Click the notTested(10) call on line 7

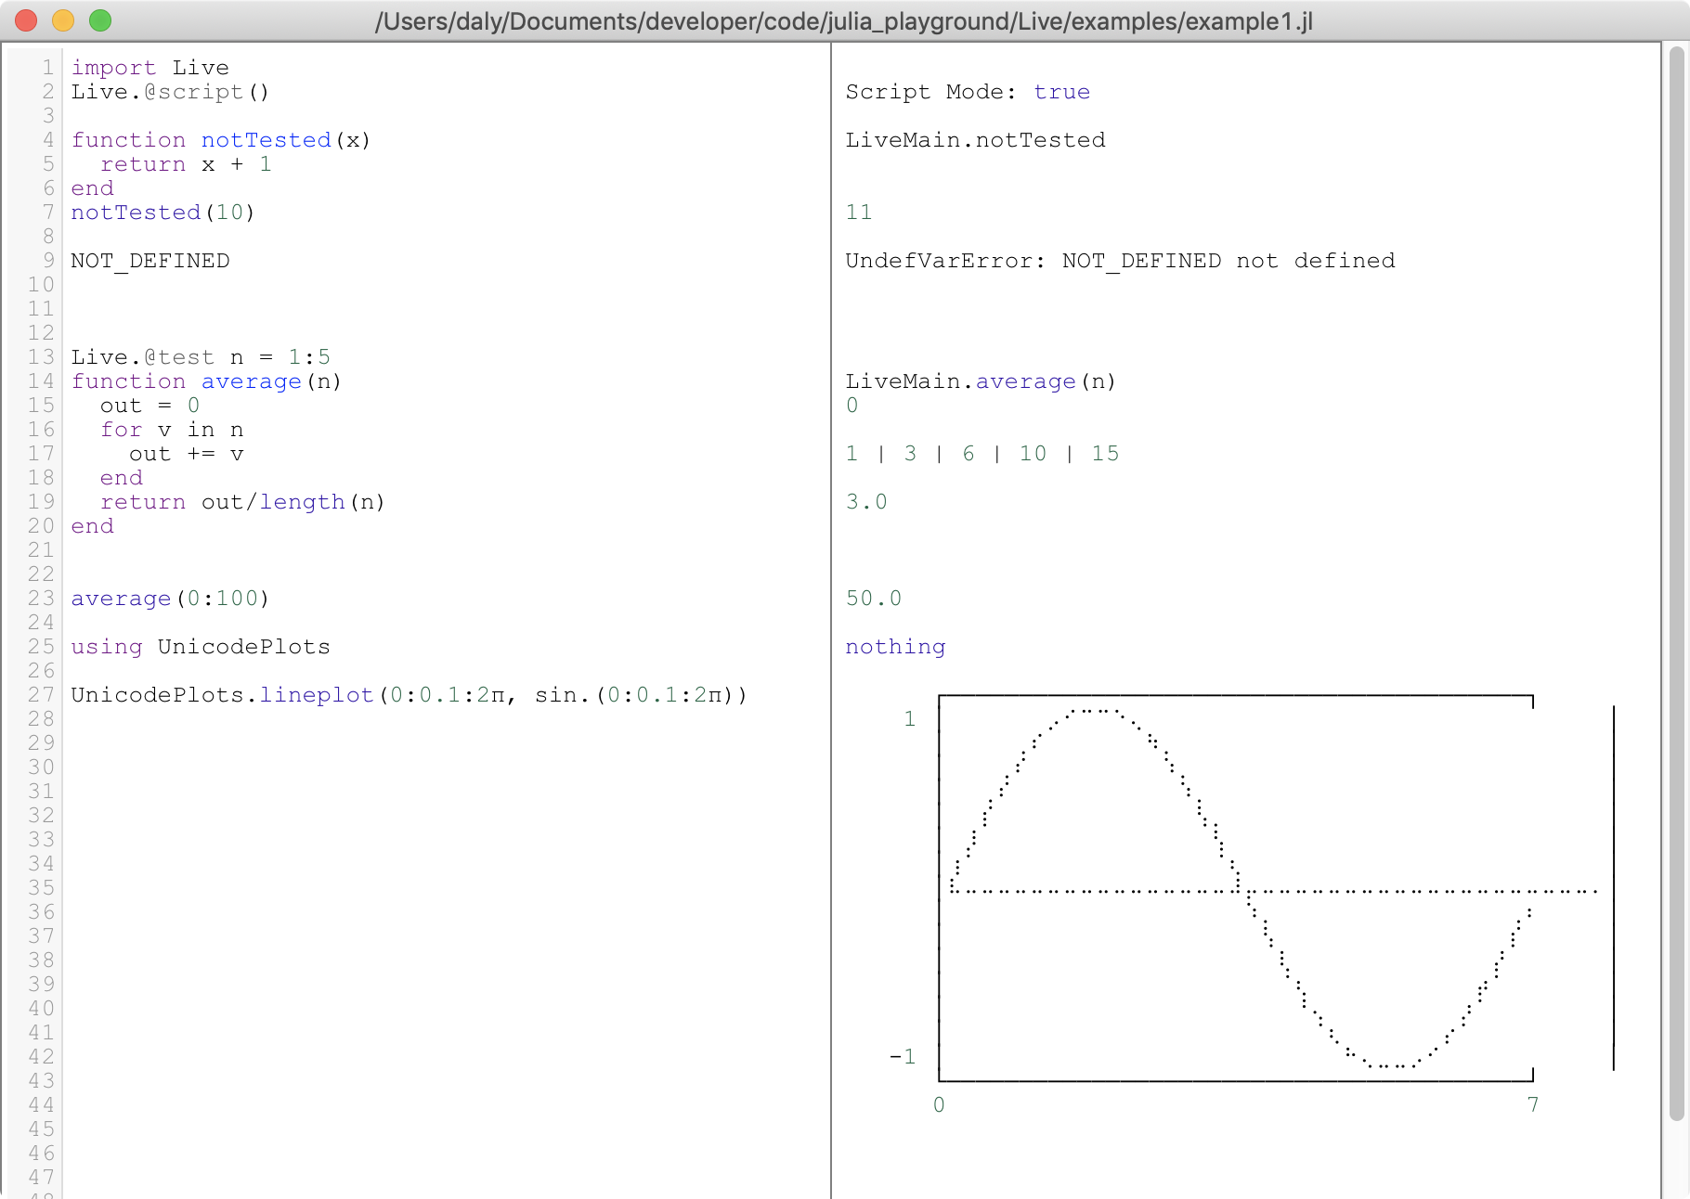162,213
